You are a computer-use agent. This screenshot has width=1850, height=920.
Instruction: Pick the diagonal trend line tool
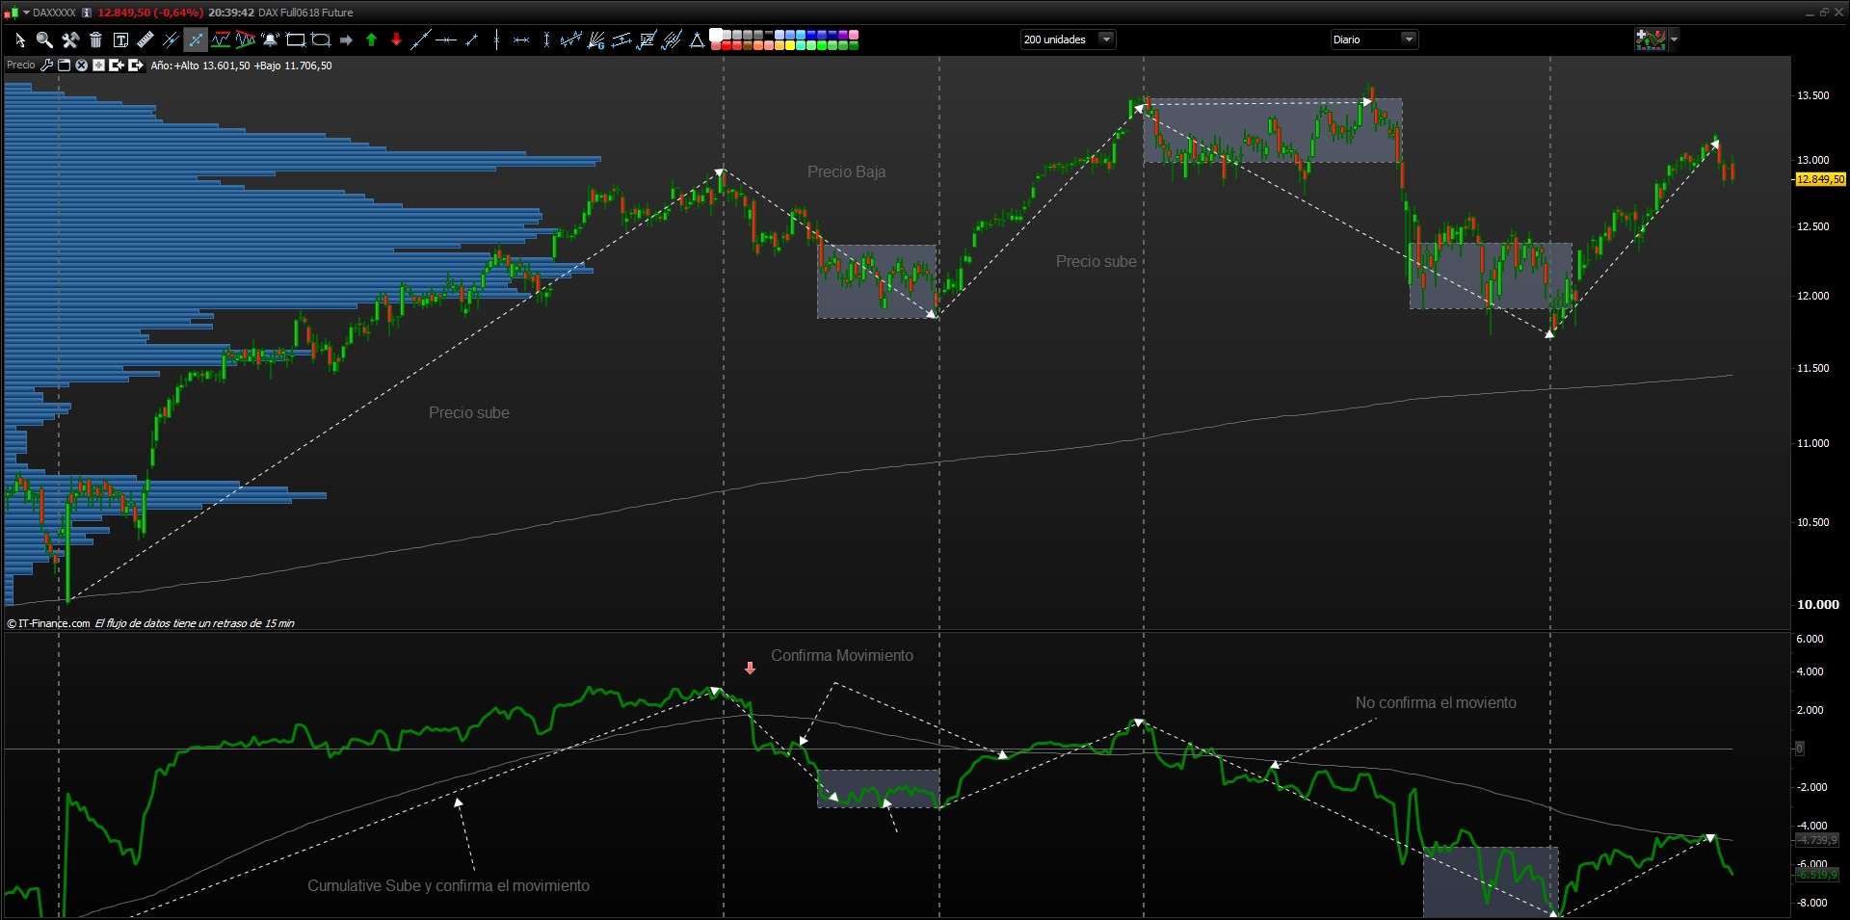point(421,39)
